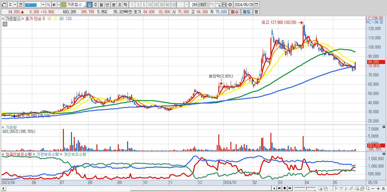Click the 매도 sell button
Screen dimensions: 387x192
(x=247, y=12)
